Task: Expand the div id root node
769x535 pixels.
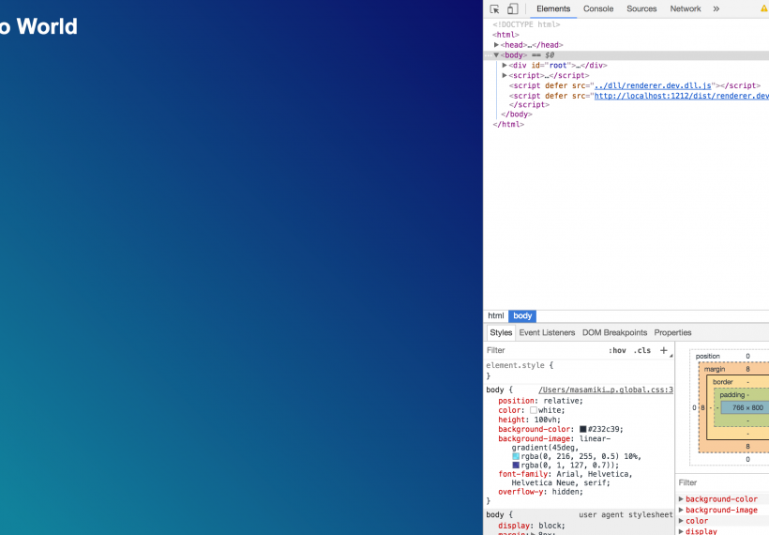Action: click(505, 66)
